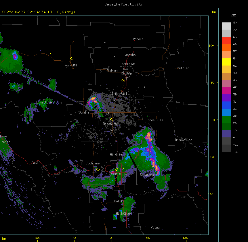This screenshot has width=248, height=242.
Task: Click the white plus marker west of Drumheller region
Action: coord(176,108)
